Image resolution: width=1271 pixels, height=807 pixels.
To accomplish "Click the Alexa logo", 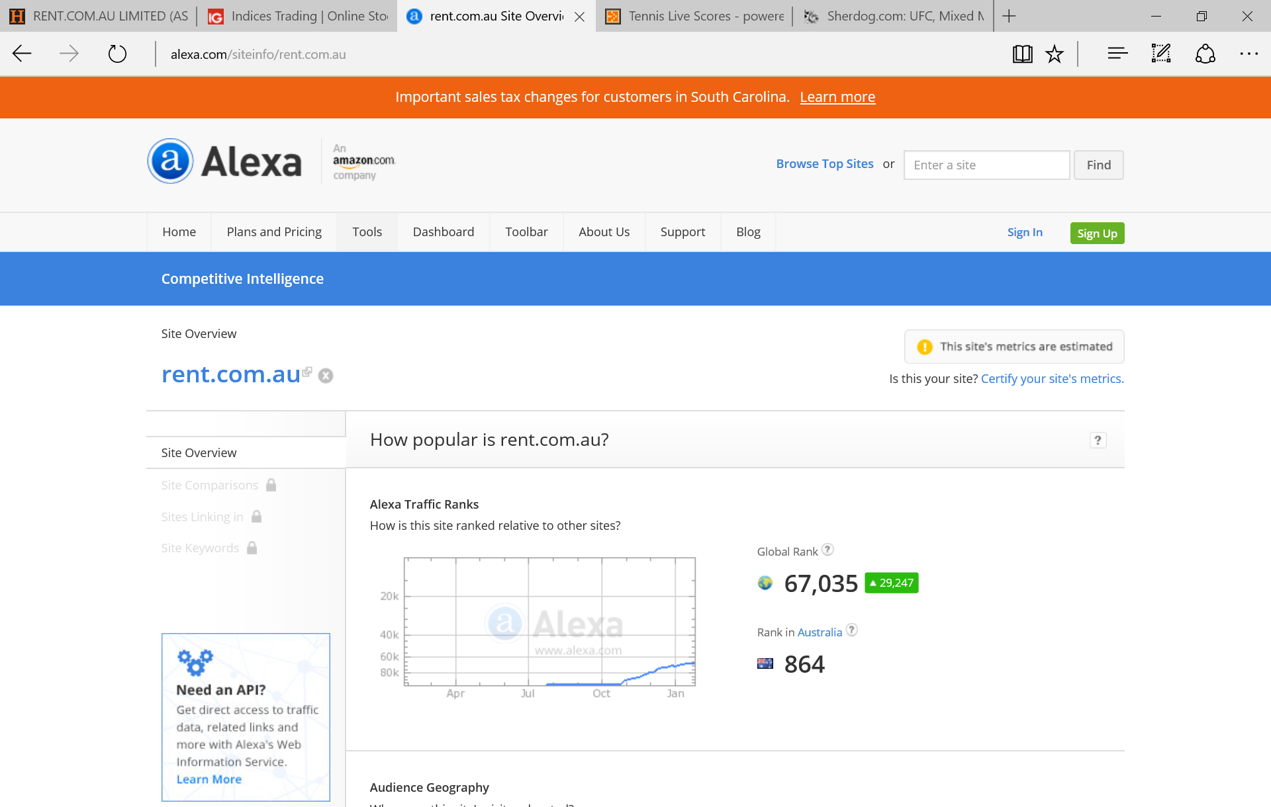I will pyautogui.click(x=224, y=161).
